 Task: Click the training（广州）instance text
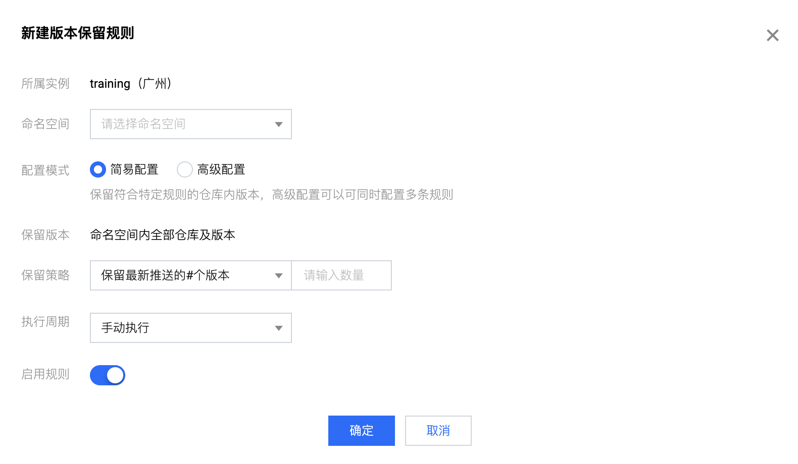(131, 84)
